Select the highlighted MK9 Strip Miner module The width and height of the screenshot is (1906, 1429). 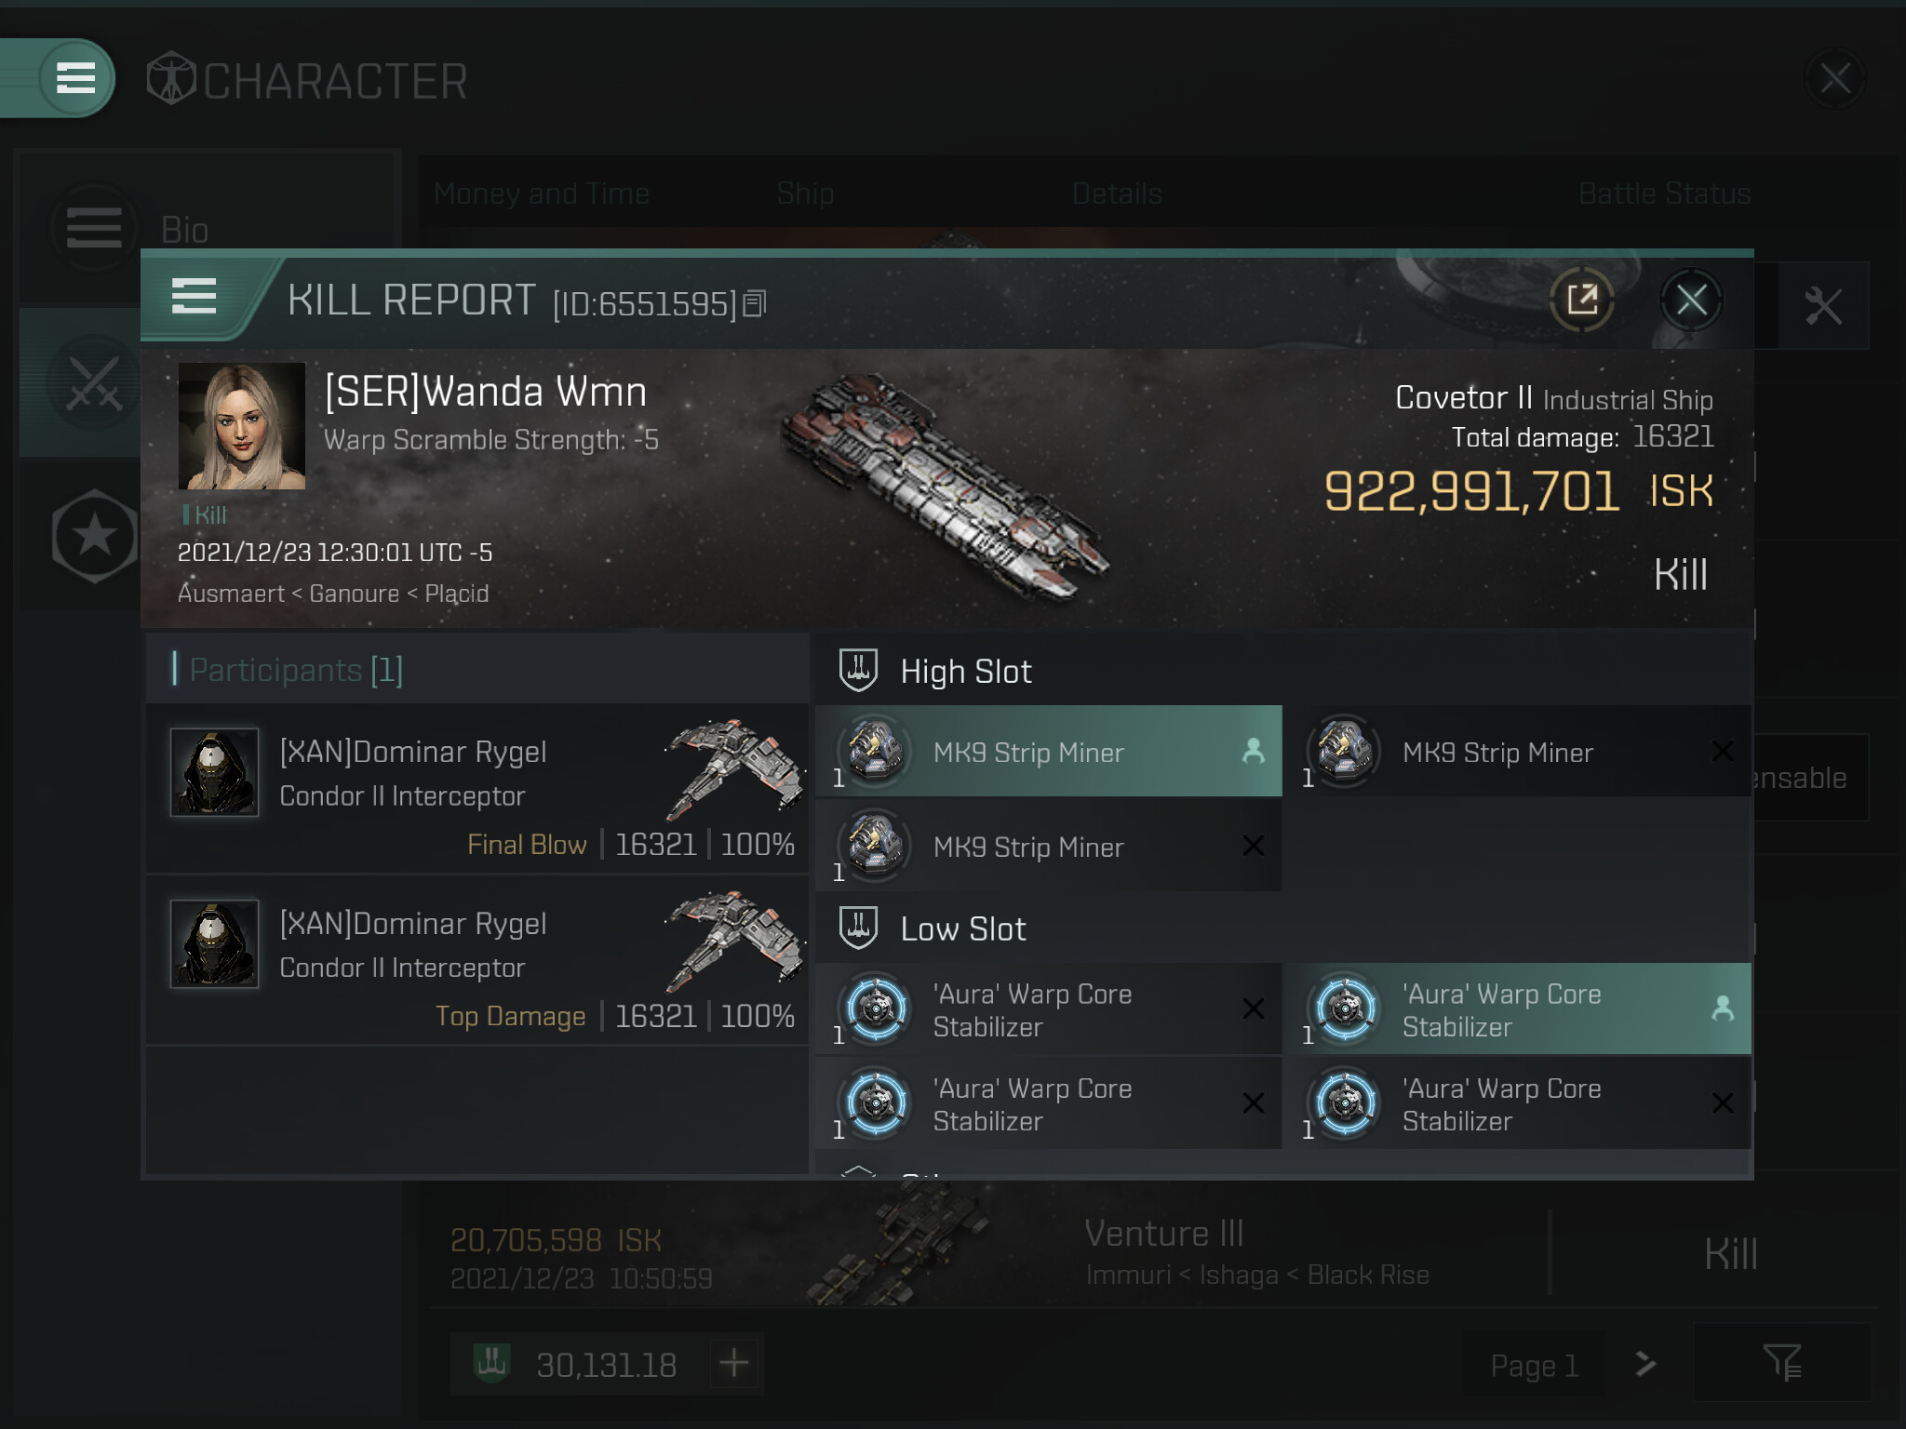tap(1049, 751)
